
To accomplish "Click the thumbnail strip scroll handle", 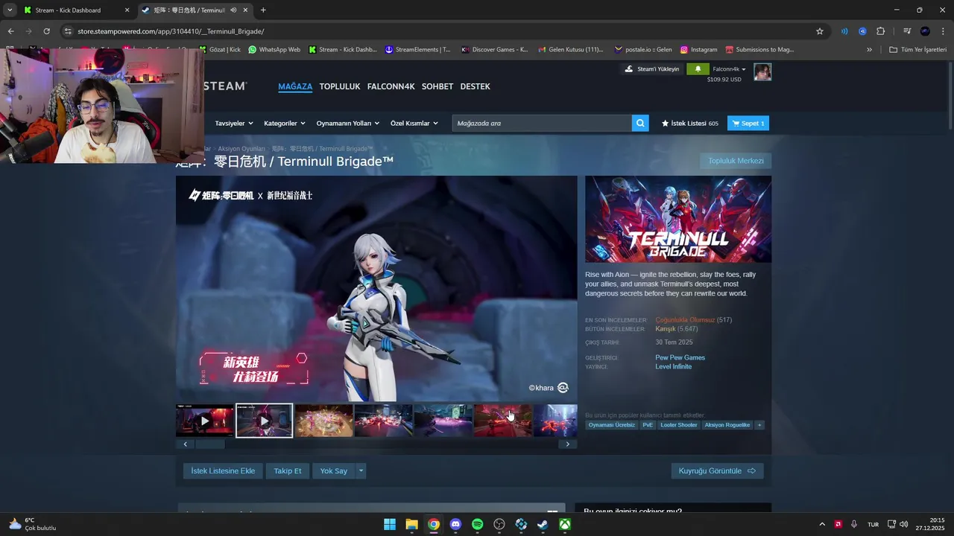I will click(209, 444).
